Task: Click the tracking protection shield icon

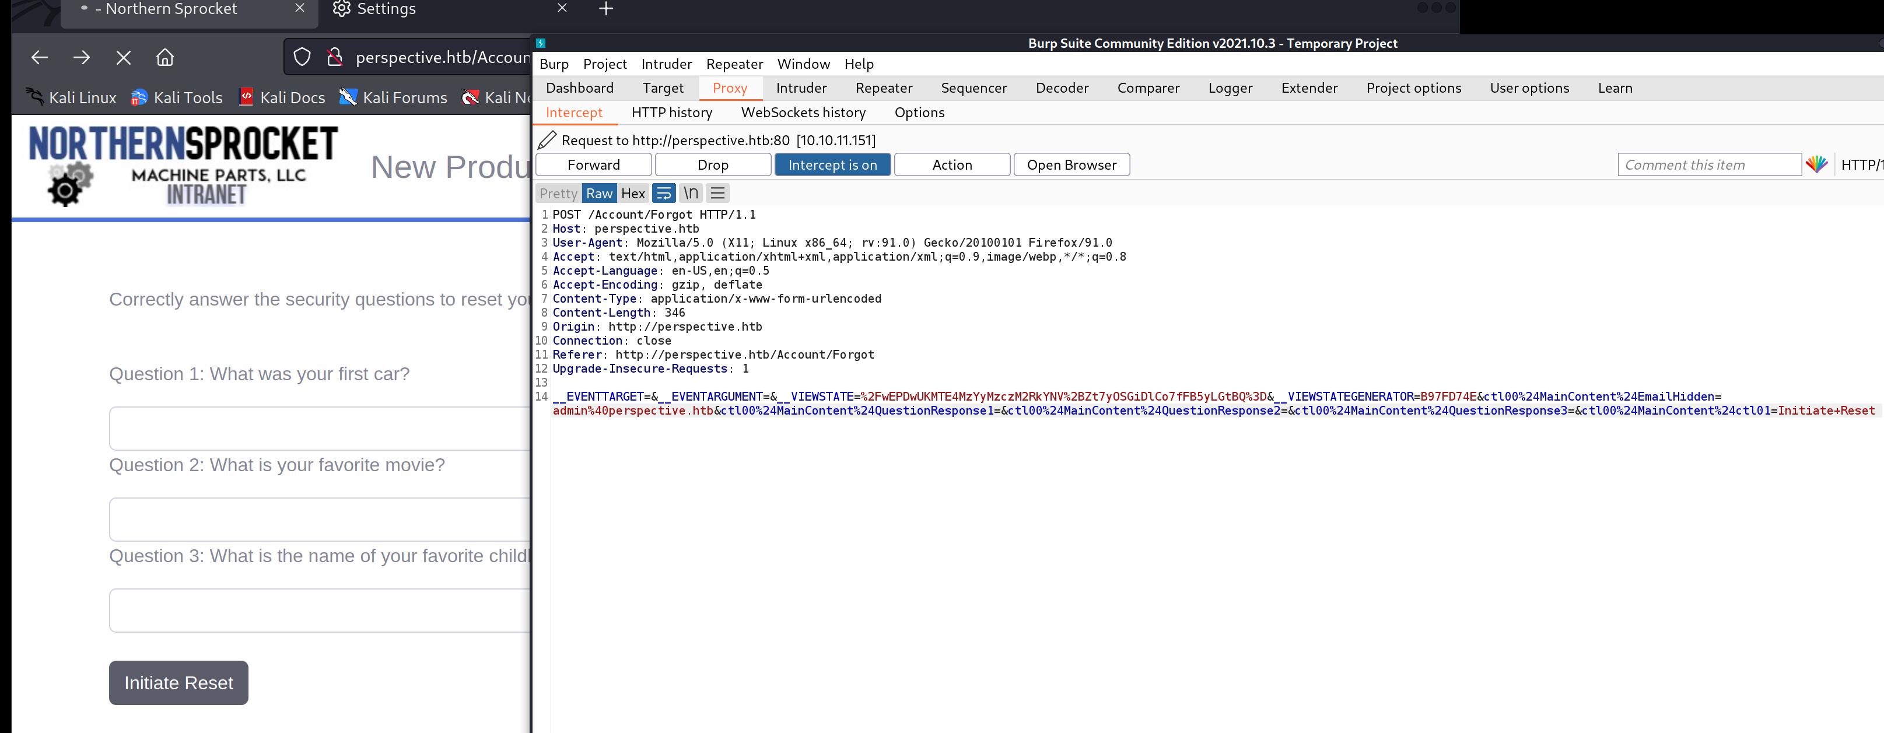Action: click(x=302, y=57)
